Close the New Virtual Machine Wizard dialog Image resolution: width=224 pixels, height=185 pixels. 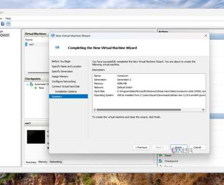[x=206, y=36]
